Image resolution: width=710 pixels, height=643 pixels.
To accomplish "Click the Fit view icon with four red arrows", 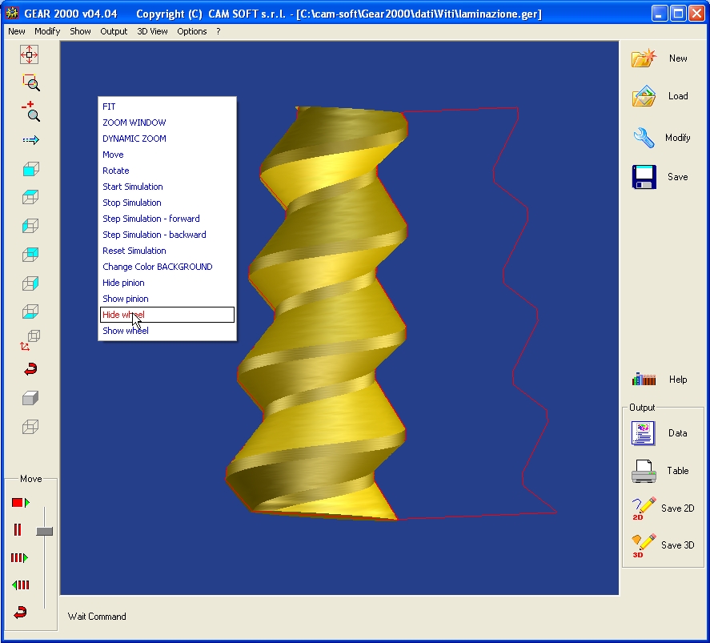I will click(x=30, y=54).
